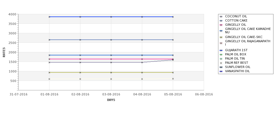274x120 pixels.
Task: Click the GINGELLY OIL pink legend marker
Action: pos(221,25)
